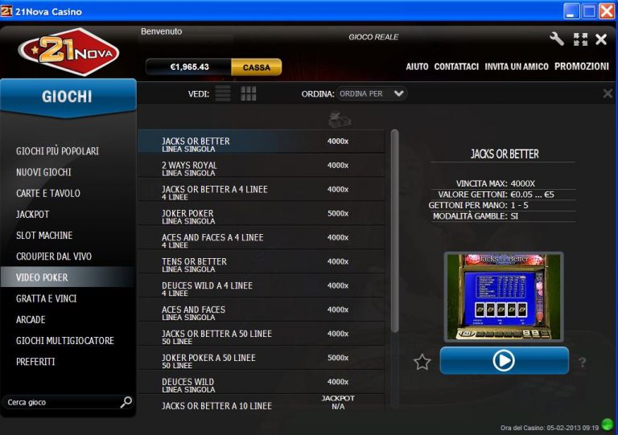This screenshot has width=618, height=435.
Task: Open settings with the wrench icon
Action: [x=557, y=39]
